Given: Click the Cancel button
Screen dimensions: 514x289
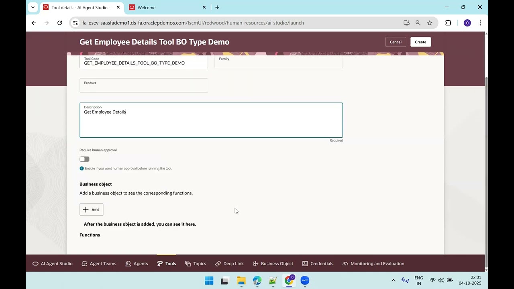Looking at the screenshot, I should (396, 42).
